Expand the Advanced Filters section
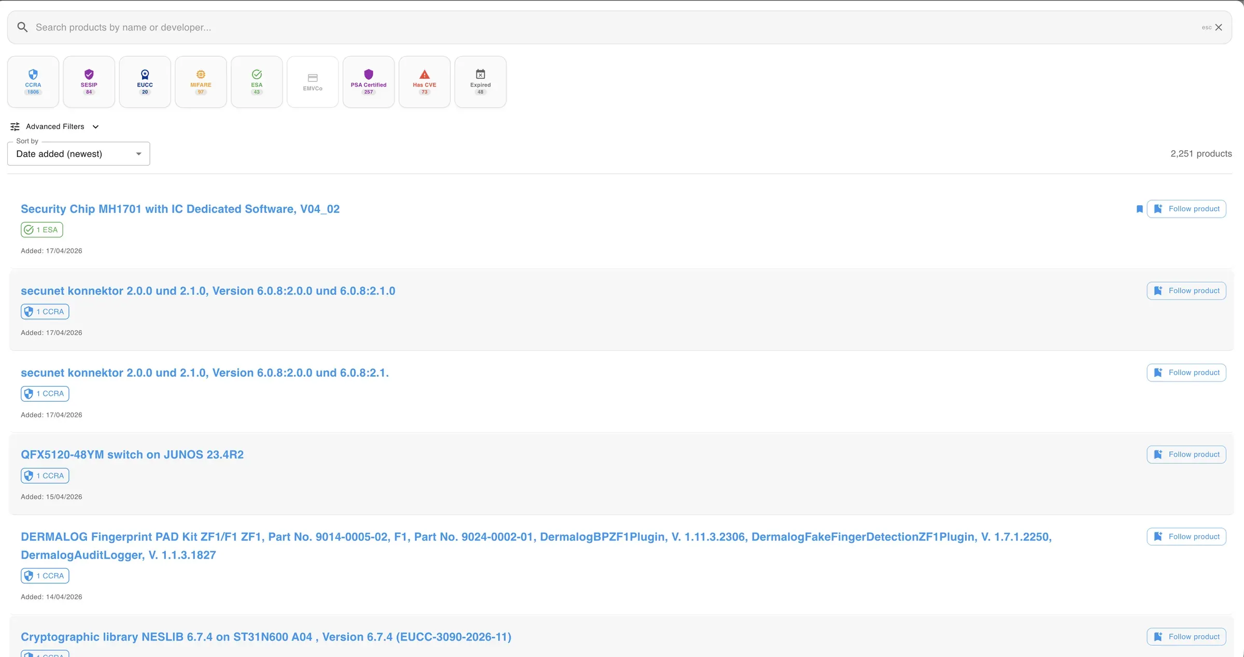The image size is (1244, 657). 55,126
